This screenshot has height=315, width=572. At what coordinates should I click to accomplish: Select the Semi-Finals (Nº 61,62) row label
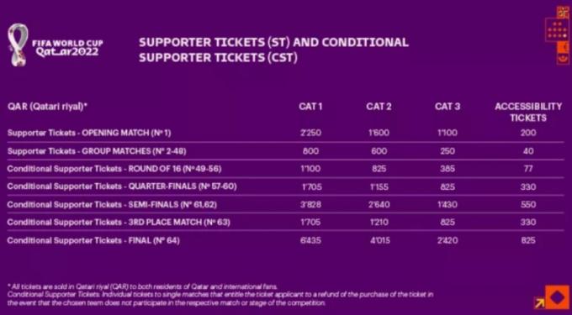point(112,205)
